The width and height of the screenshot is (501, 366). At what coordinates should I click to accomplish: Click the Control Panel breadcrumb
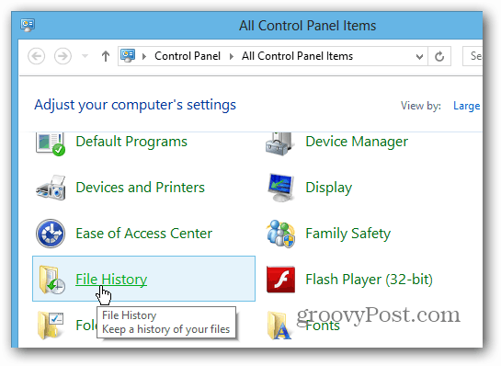click(x=188, y=56)
